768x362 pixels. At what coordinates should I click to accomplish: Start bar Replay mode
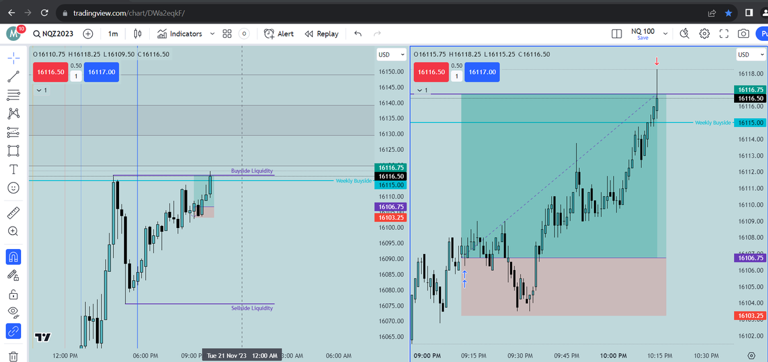pyautogui.click(x=321, y=34)
